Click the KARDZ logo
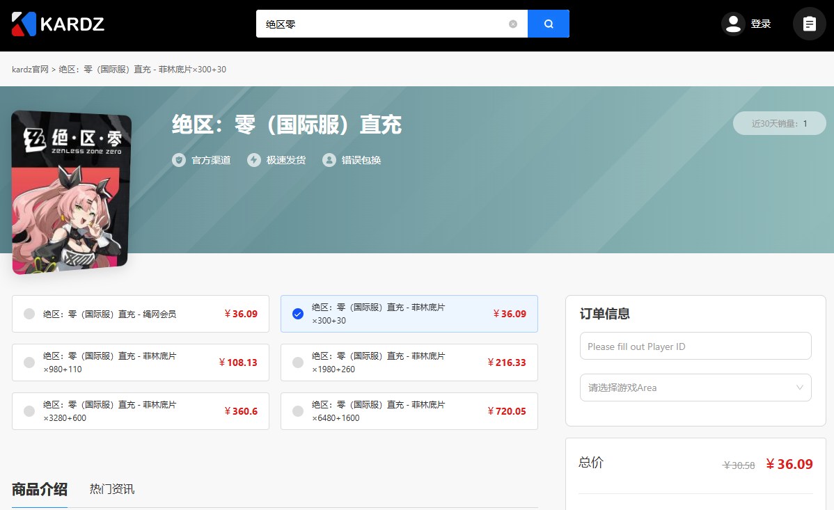 point(58,24)
